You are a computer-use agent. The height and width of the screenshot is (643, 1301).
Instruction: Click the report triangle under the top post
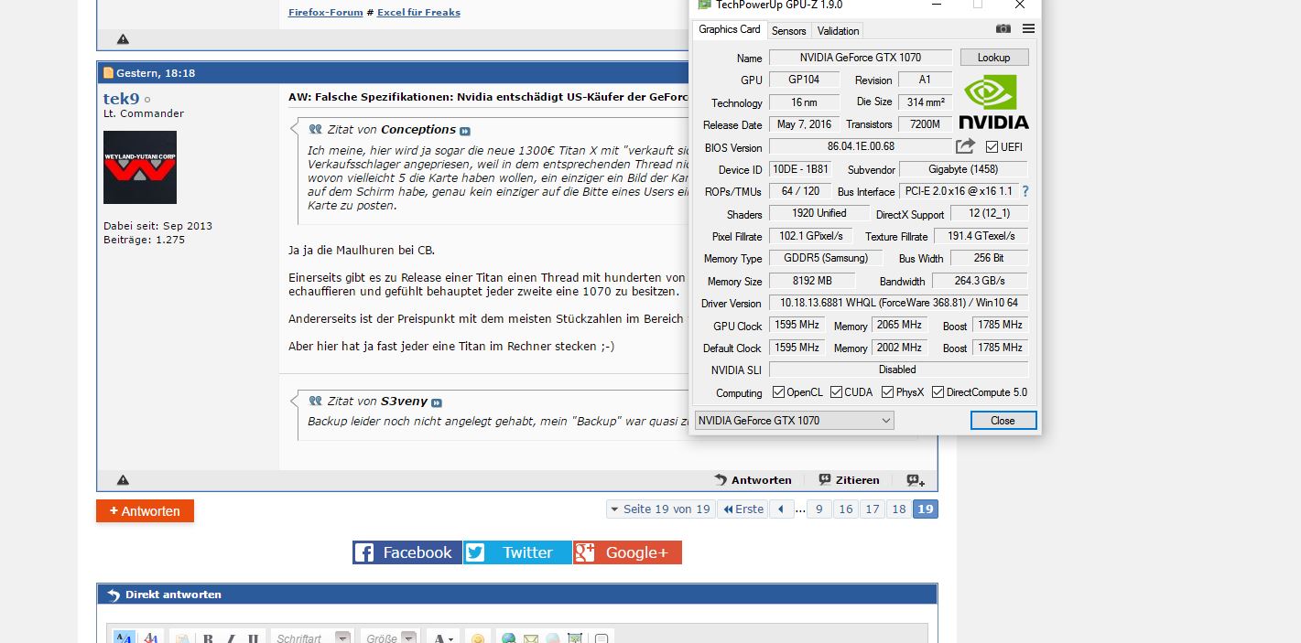123,39
